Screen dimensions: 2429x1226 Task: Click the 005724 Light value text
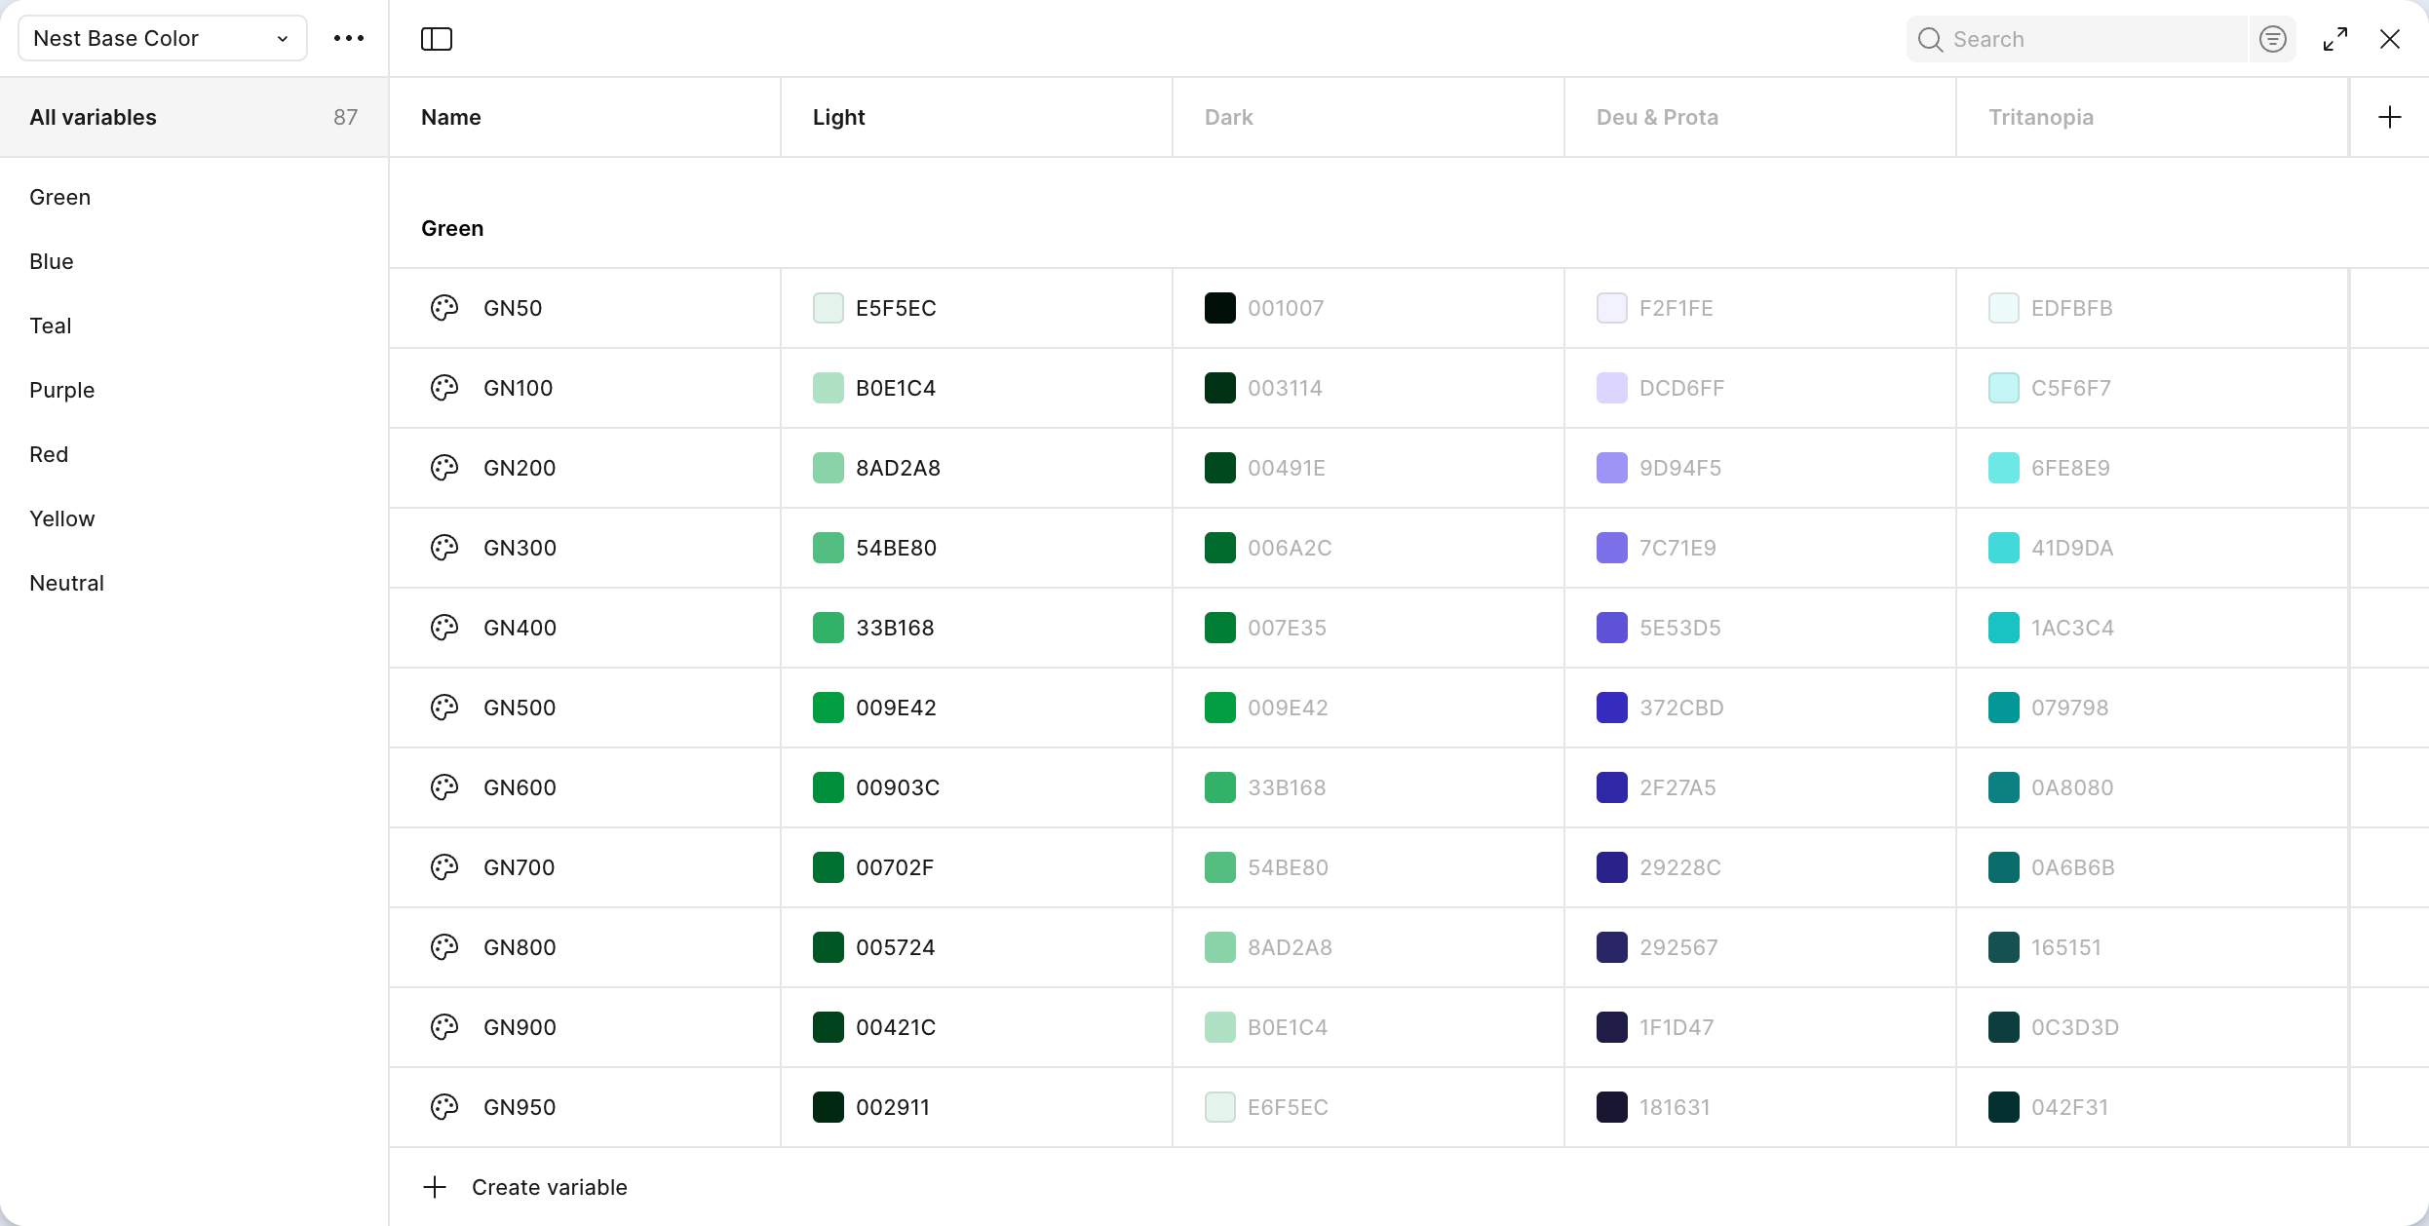pyautogui.click(x=896, y=947)
